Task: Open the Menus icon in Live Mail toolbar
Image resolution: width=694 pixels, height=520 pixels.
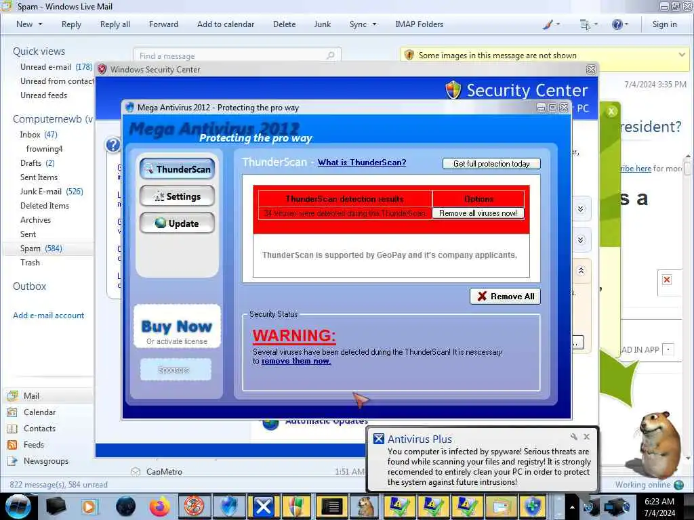Action: (x=585, y=25)
